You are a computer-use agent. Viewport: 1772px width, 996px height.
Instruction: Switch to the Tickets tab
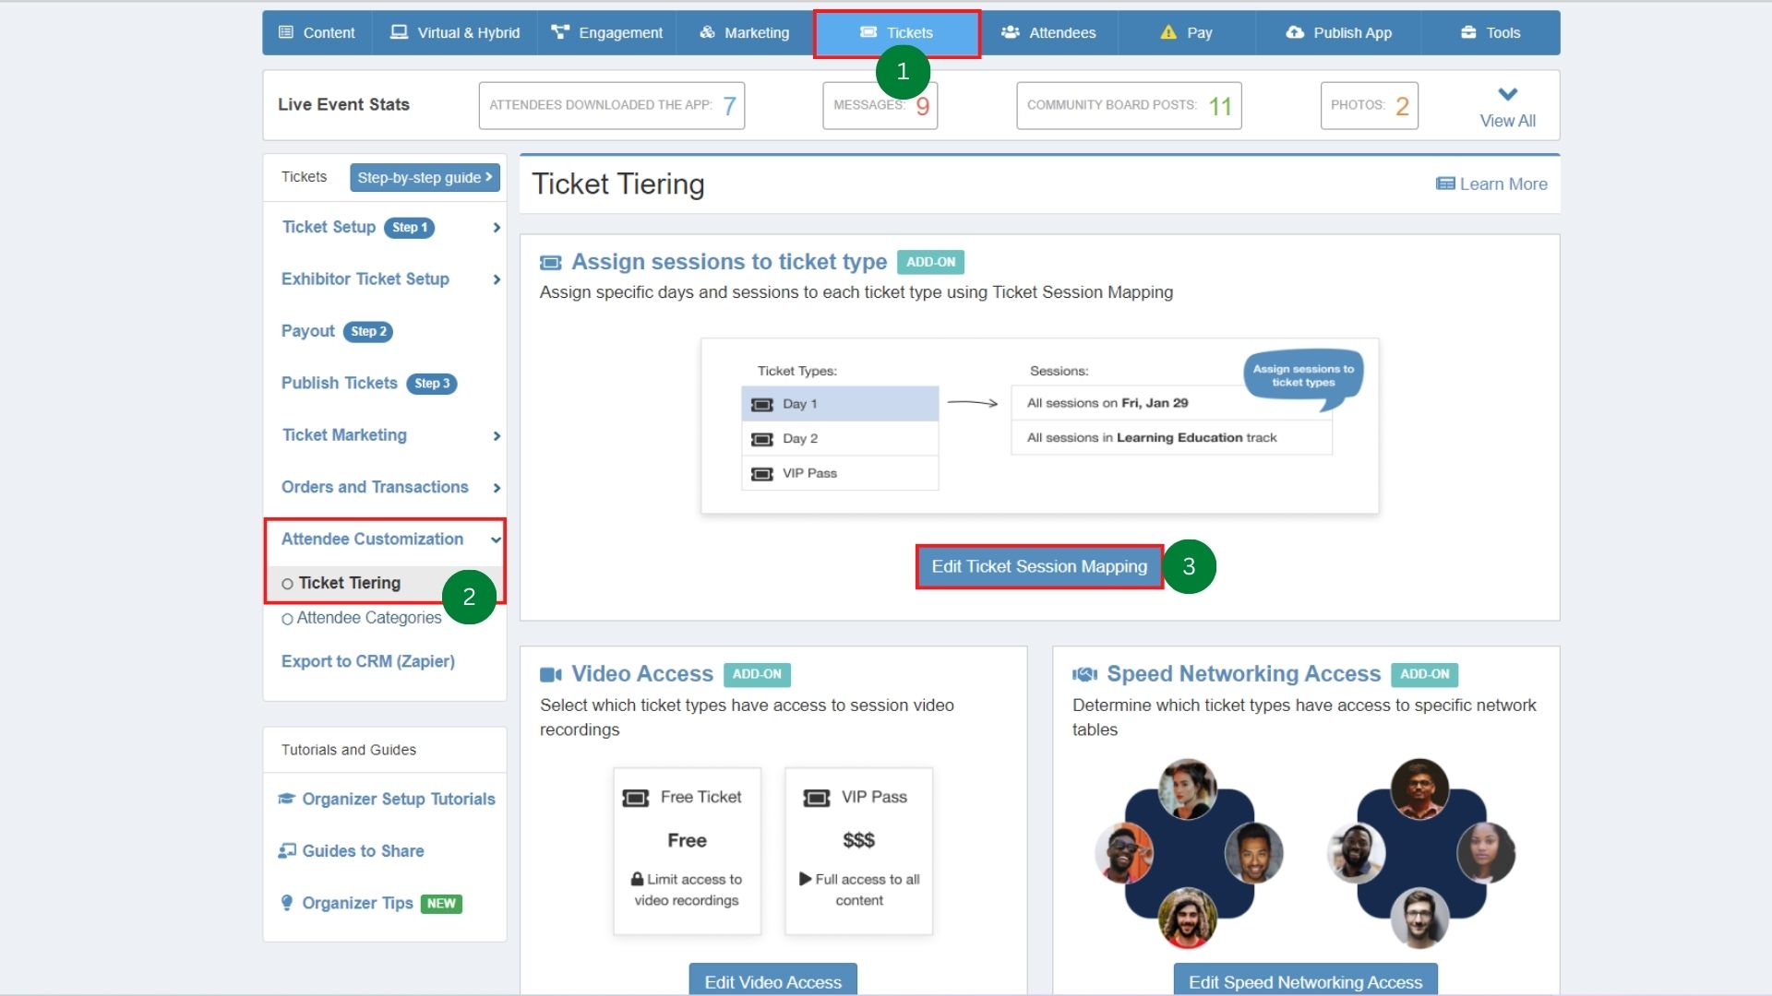point(897,32)
